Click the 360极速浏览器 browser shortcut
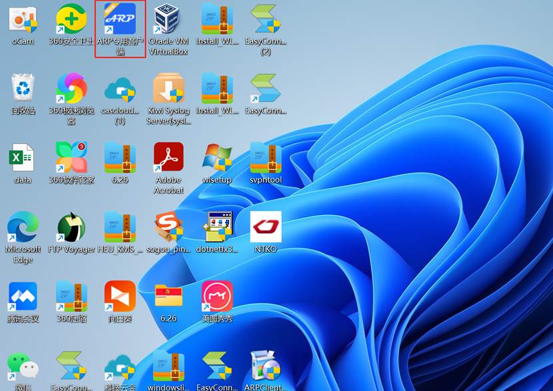 coord(71,89)
